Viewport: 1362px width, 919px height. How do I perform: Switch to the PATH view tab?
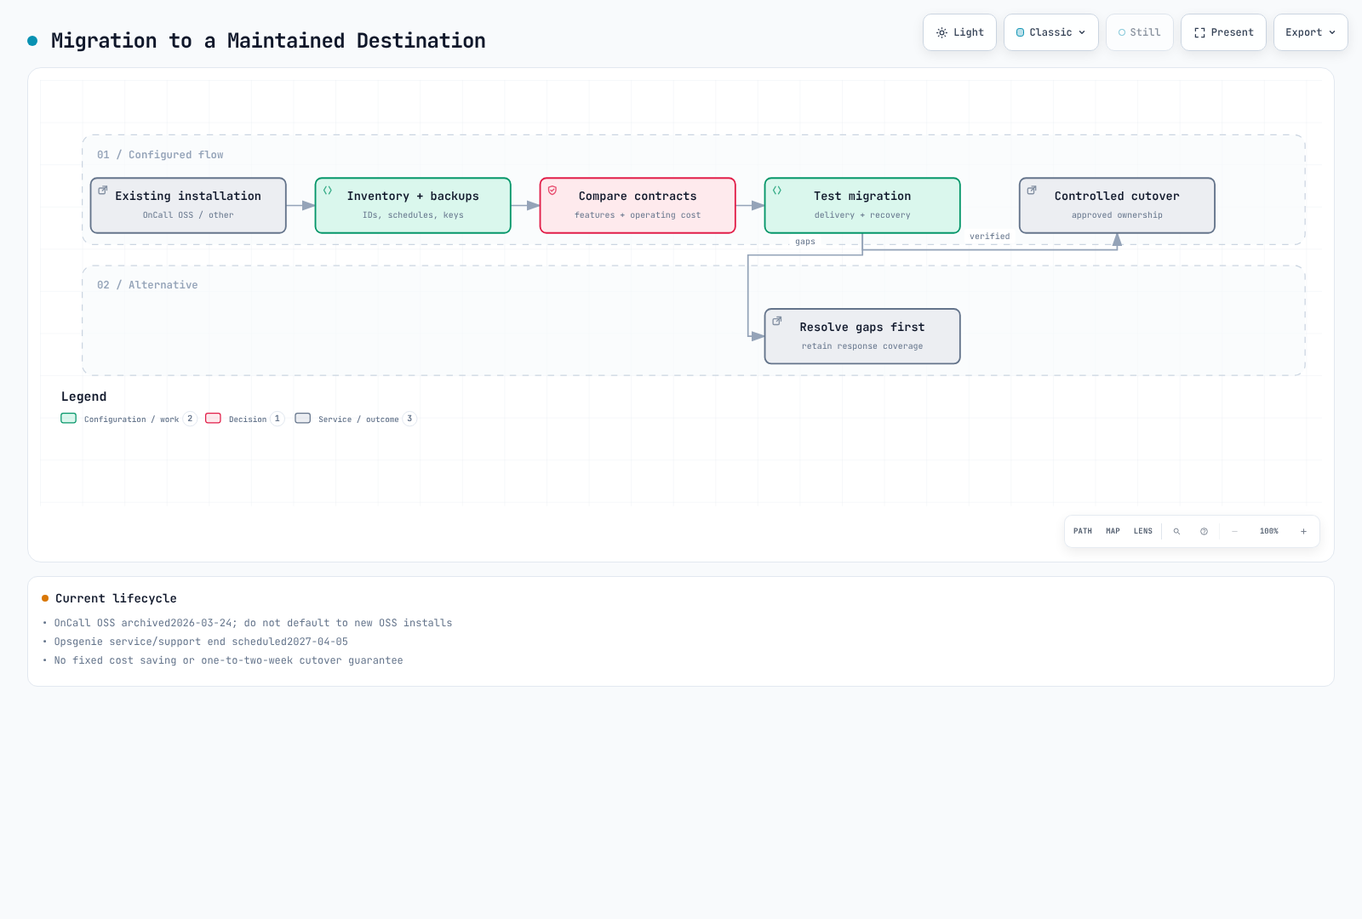(x=1083, y=531)
